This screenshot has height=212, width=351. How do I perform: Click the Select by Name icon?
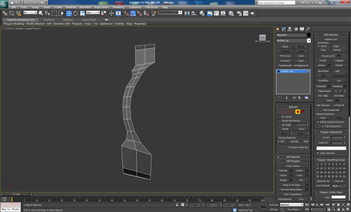pos(47,13)
